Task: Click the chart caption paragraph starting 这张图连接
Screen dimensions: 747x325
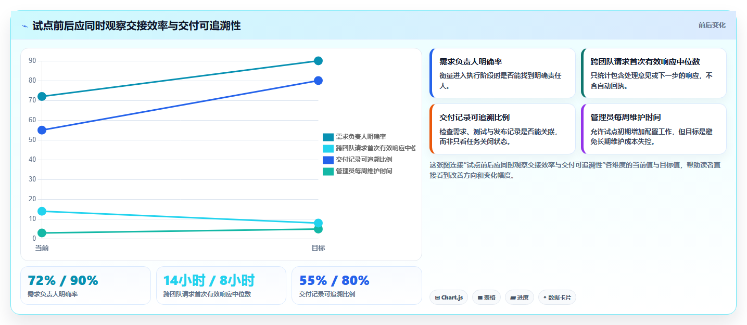Action: pos(575,170)
